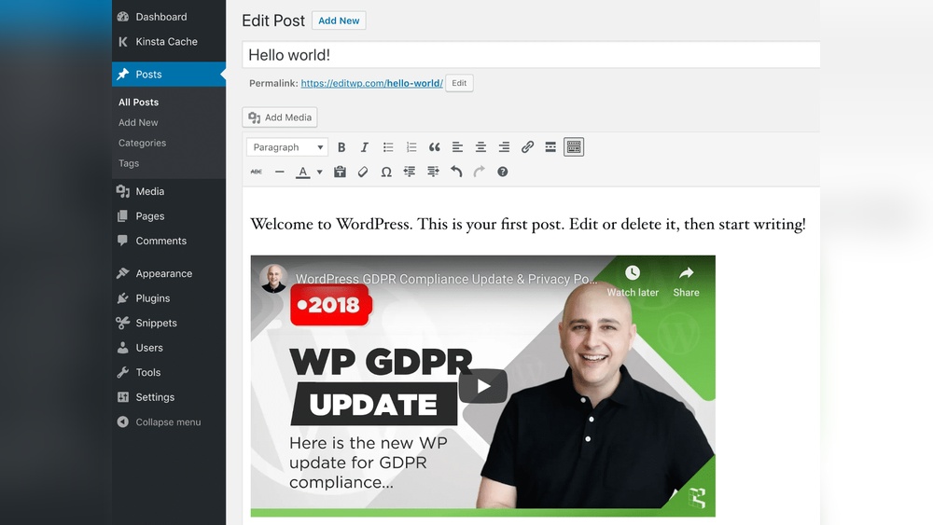Image resolution: width=933 pixels, height=525 pixels.
Task: Open the Users menu
Action: (x=168, y=348)
